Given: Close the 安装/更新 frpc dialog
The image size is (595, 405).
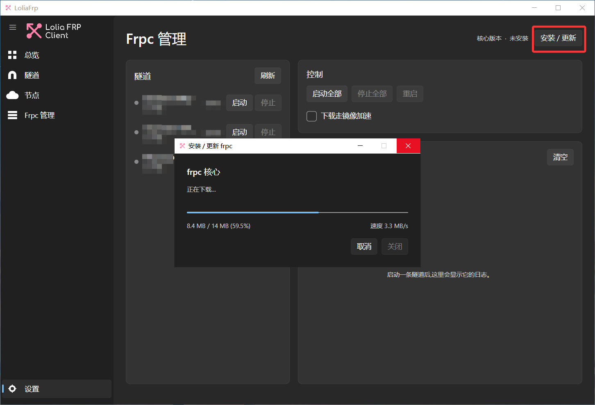Looking at the screenshot, I should 408,146.
